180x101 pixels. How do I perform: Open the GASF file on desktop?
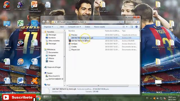click(158, 83)
